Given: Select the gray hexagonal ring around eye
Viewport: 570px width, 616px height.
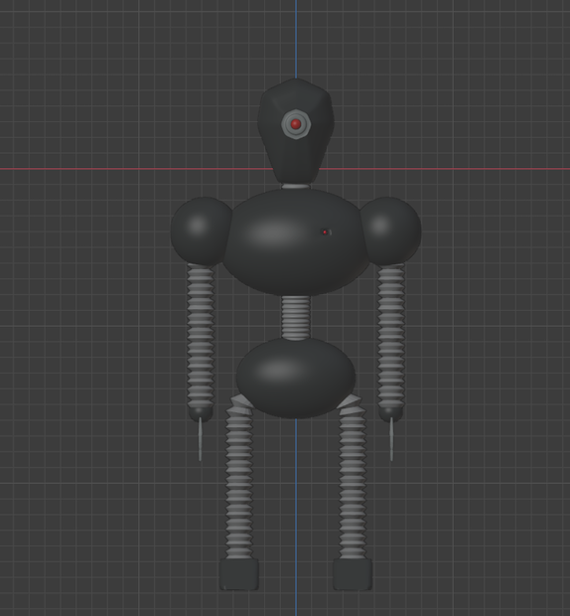Looking at the screenshot, I should tap(296, 124).
